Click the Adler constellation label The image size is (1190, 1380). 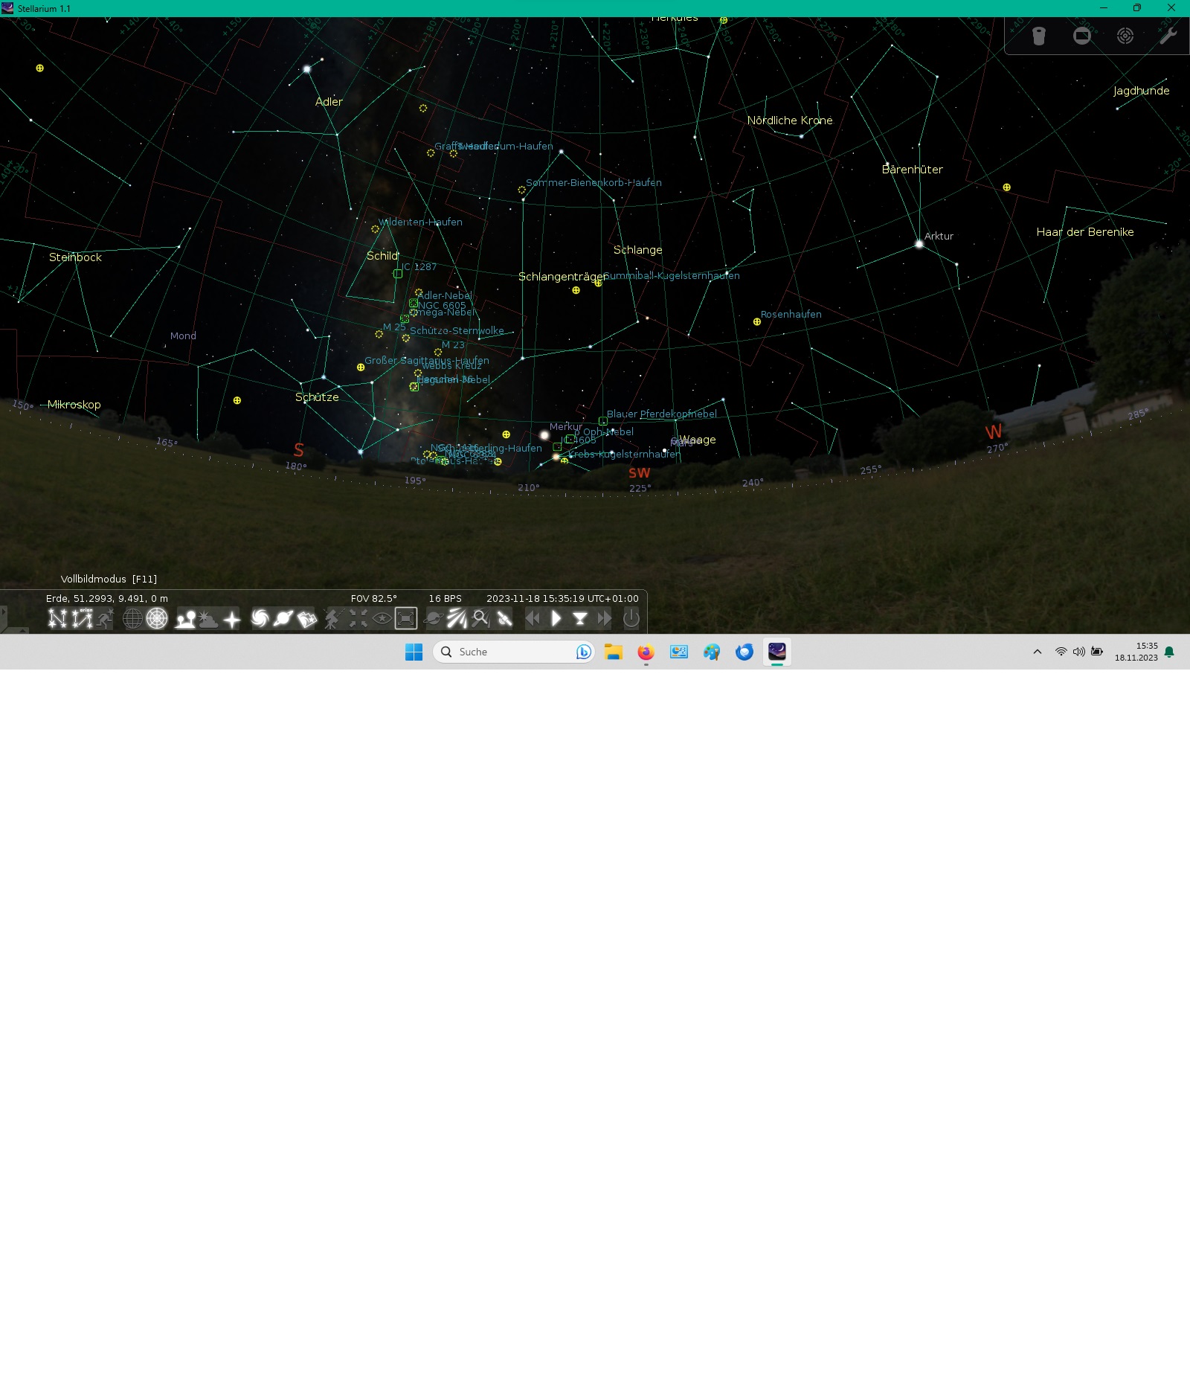tap(329, 102)
